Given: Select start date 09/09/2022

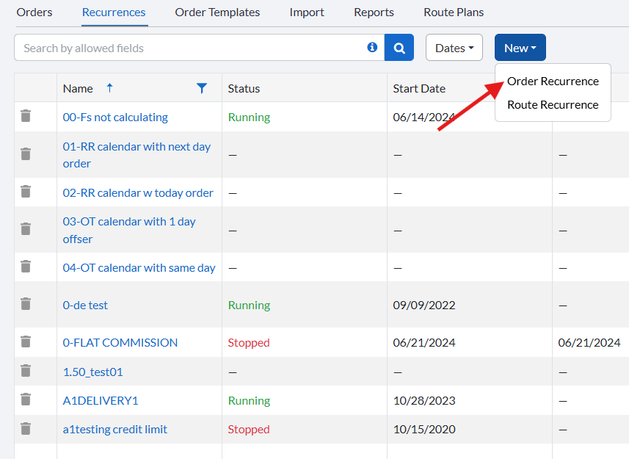Looking at the screenshot, I should [424, 306].
